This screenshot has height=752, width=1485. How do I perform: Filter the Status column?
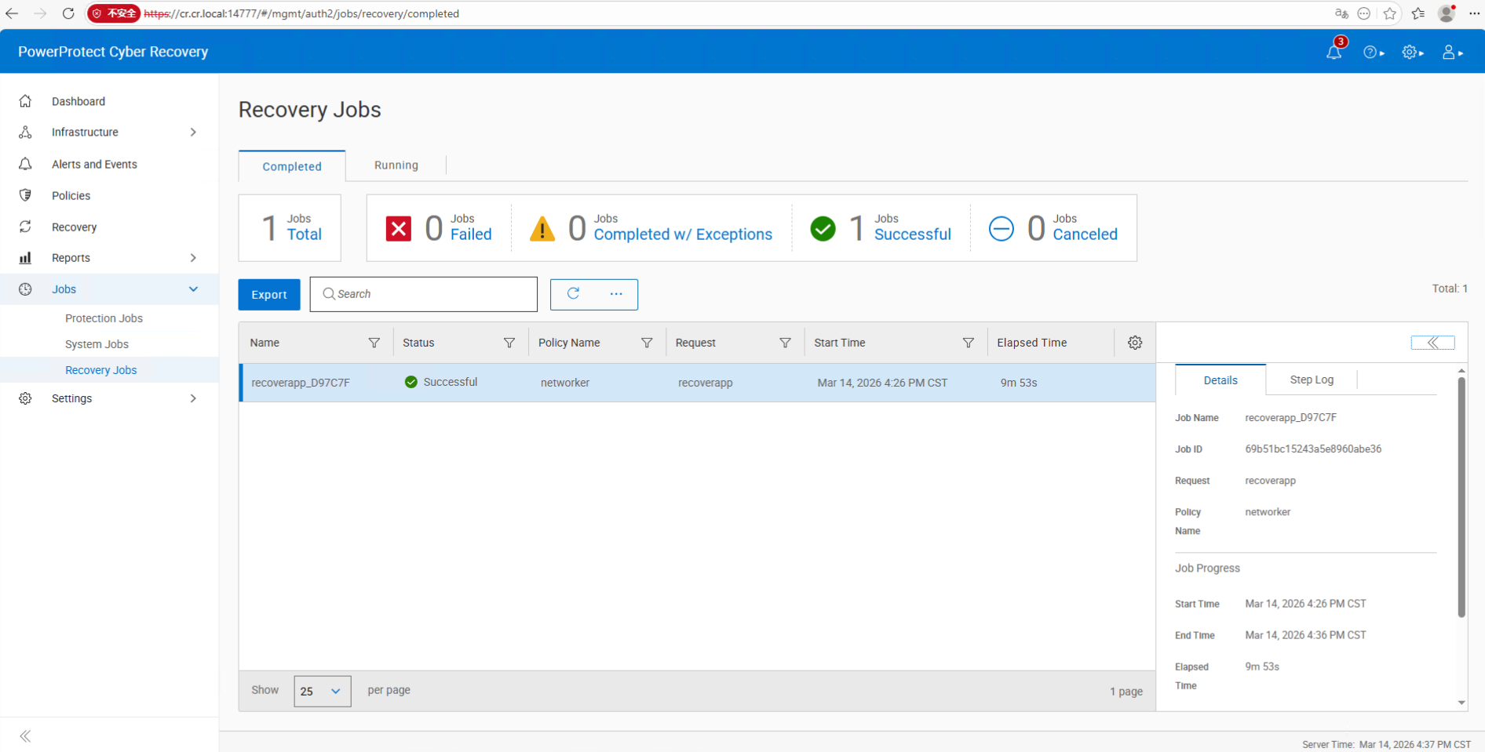509,343
